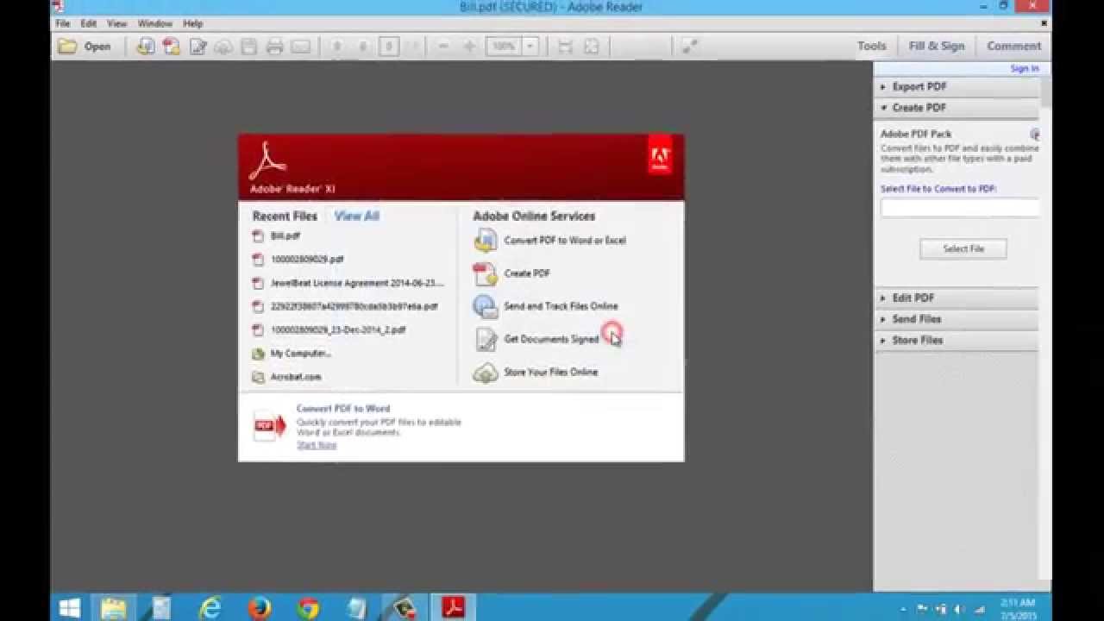Click the Start Now link
Viewport: 1104px width, 621px height.
pyautogui.click(x=317, y=445)
